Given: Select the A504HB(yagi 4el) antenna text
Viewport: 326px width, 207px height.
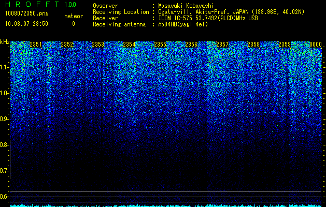Looking at the screenshot, I should (183, 24).
